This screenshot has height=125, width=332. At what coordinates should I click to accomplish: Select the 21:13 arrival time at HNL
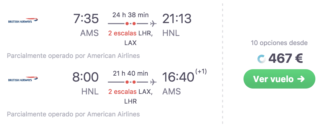177,19
